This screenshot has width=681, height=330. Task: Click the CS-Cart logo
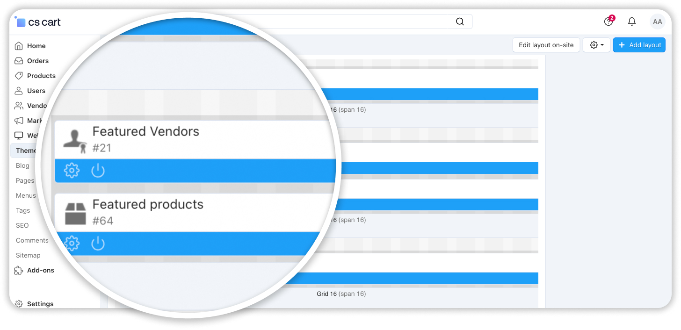pos(38,22)
